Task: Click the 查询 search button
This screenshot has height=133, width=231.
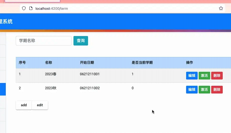Action: (x=81, y=41)
